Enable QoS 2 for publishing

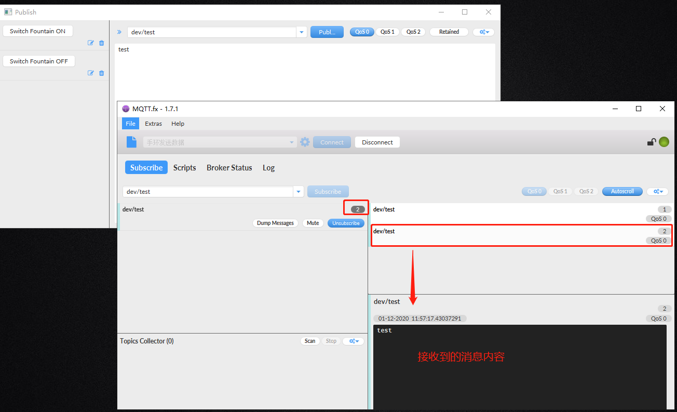(413, 32)
